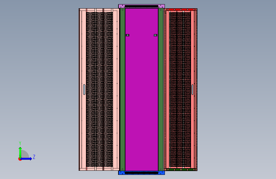Select the left latch on the magenta panel
Viewport: 276px width, 179px height.
pyautogui.click(x=127, y=35)
